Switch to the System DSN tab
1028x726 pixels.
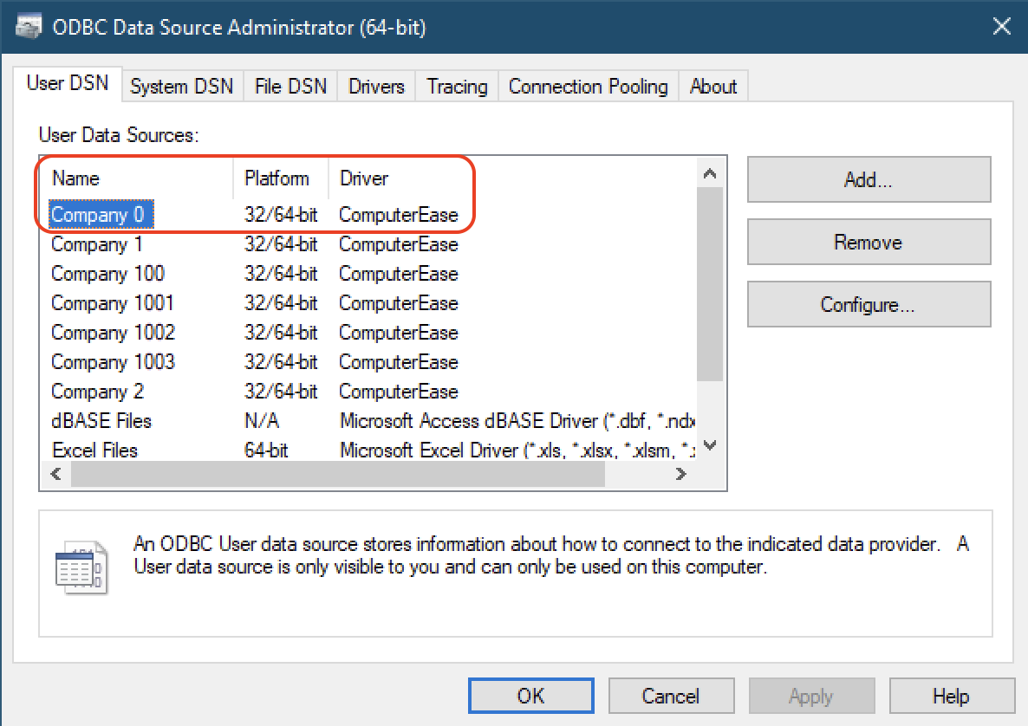[182, 87]
